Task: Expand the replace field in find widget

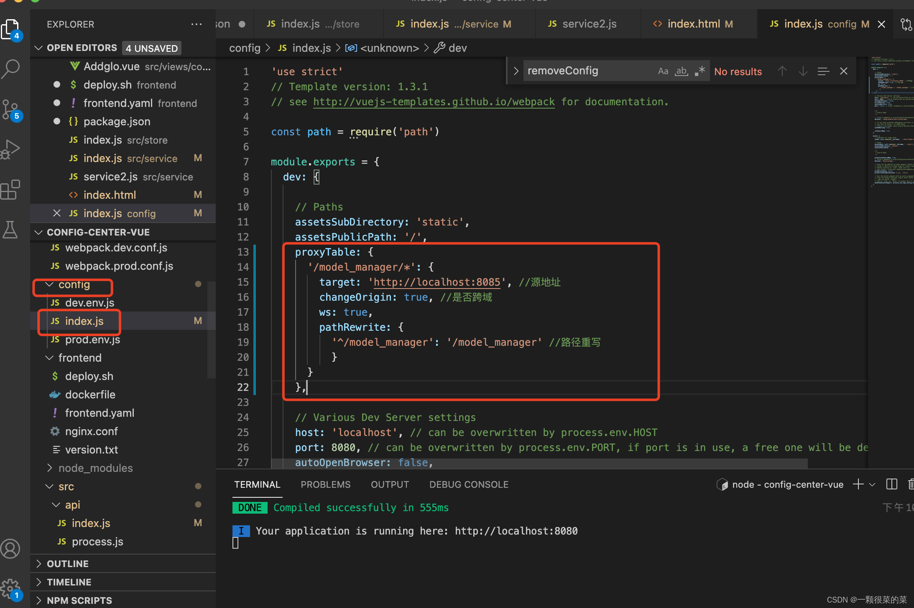Action: coord(516,71)
